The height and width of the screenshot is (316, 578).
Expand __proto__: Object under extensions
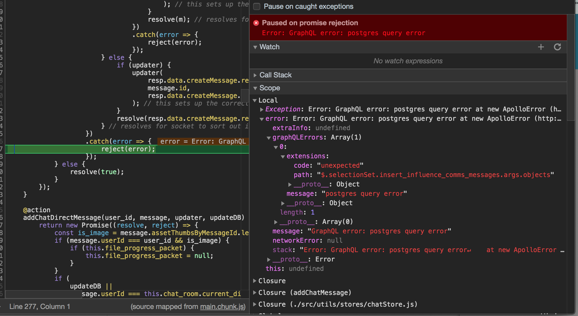point(290,184)
